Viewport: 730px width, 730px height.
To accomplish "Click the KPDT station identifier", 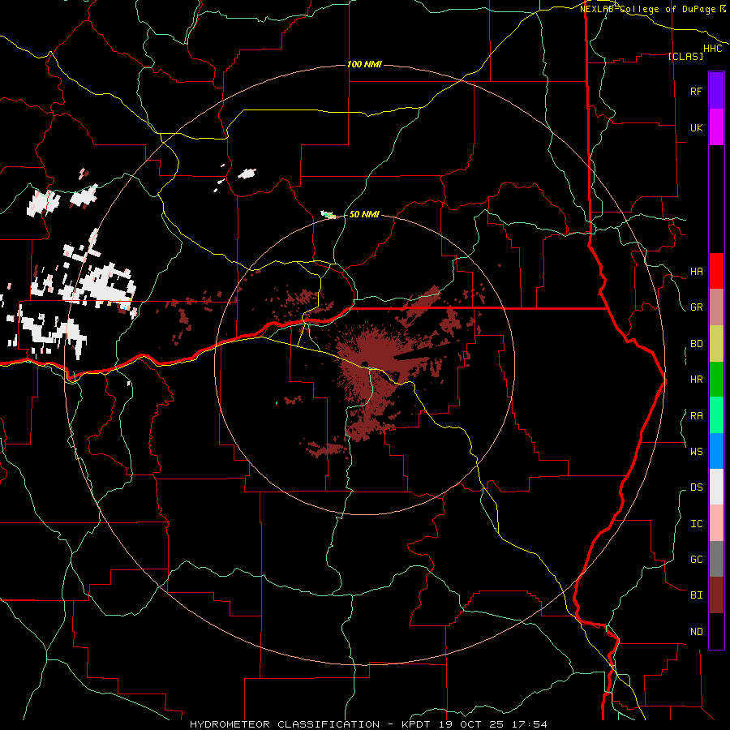I will [x=417, y=724].
